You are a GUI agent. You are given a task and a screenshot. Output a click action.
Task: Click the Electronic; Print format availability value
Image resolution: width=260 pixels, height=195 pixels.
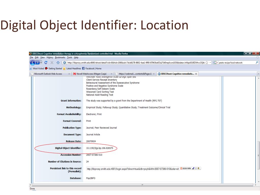click(x=94, y=114)
